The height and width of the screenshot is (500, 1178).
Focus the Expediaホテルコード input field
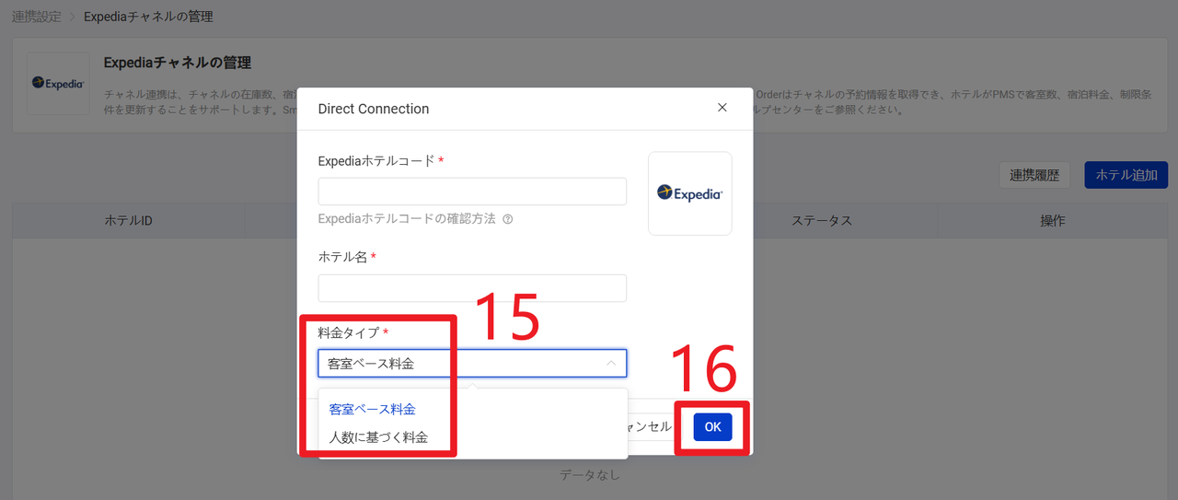tap(471, 192)
